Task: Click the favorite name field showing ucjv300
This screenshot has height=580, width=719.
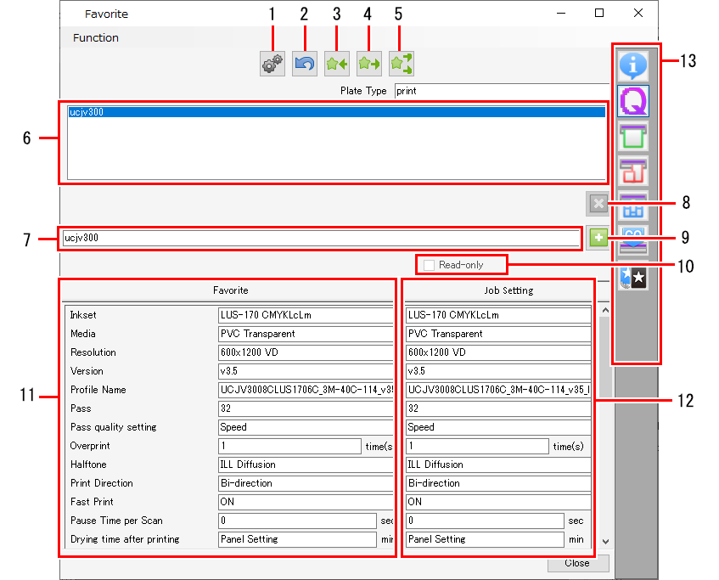Action: coord(255,239)
